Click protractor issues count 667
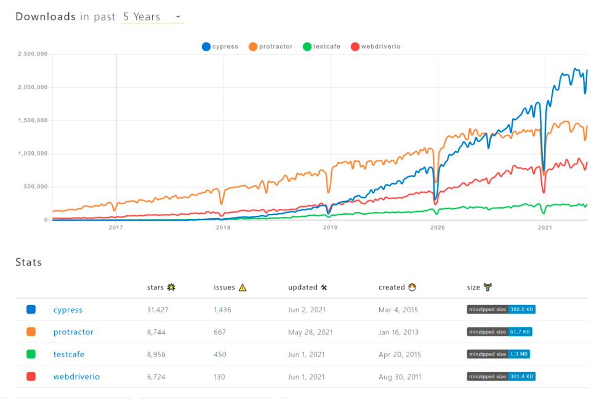The width and height of the screenshot is (602, 399). coord(220,332)
